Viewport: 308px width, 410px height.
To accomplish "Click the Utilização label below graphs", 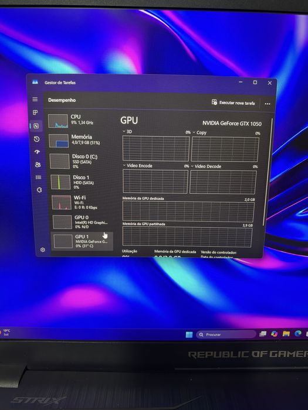I will 130,251.
